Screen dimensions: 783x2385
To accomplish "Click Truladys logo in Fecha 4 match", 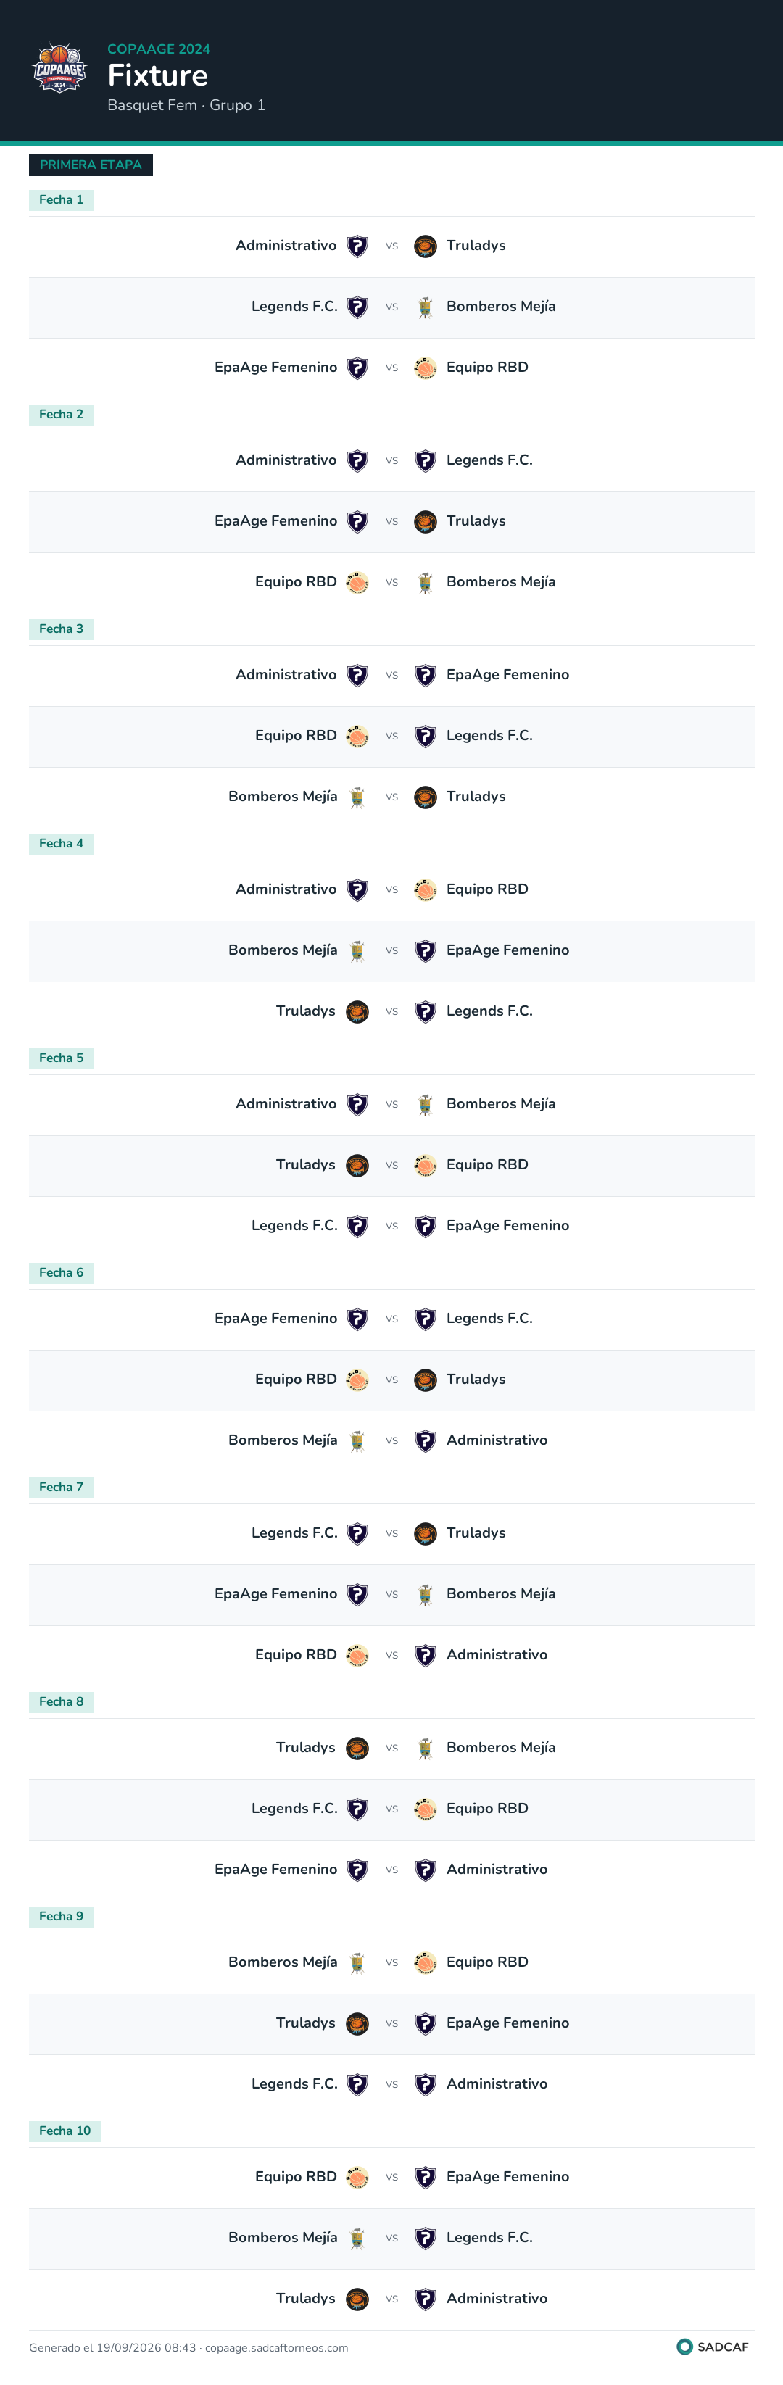I will coord(357,1012).
